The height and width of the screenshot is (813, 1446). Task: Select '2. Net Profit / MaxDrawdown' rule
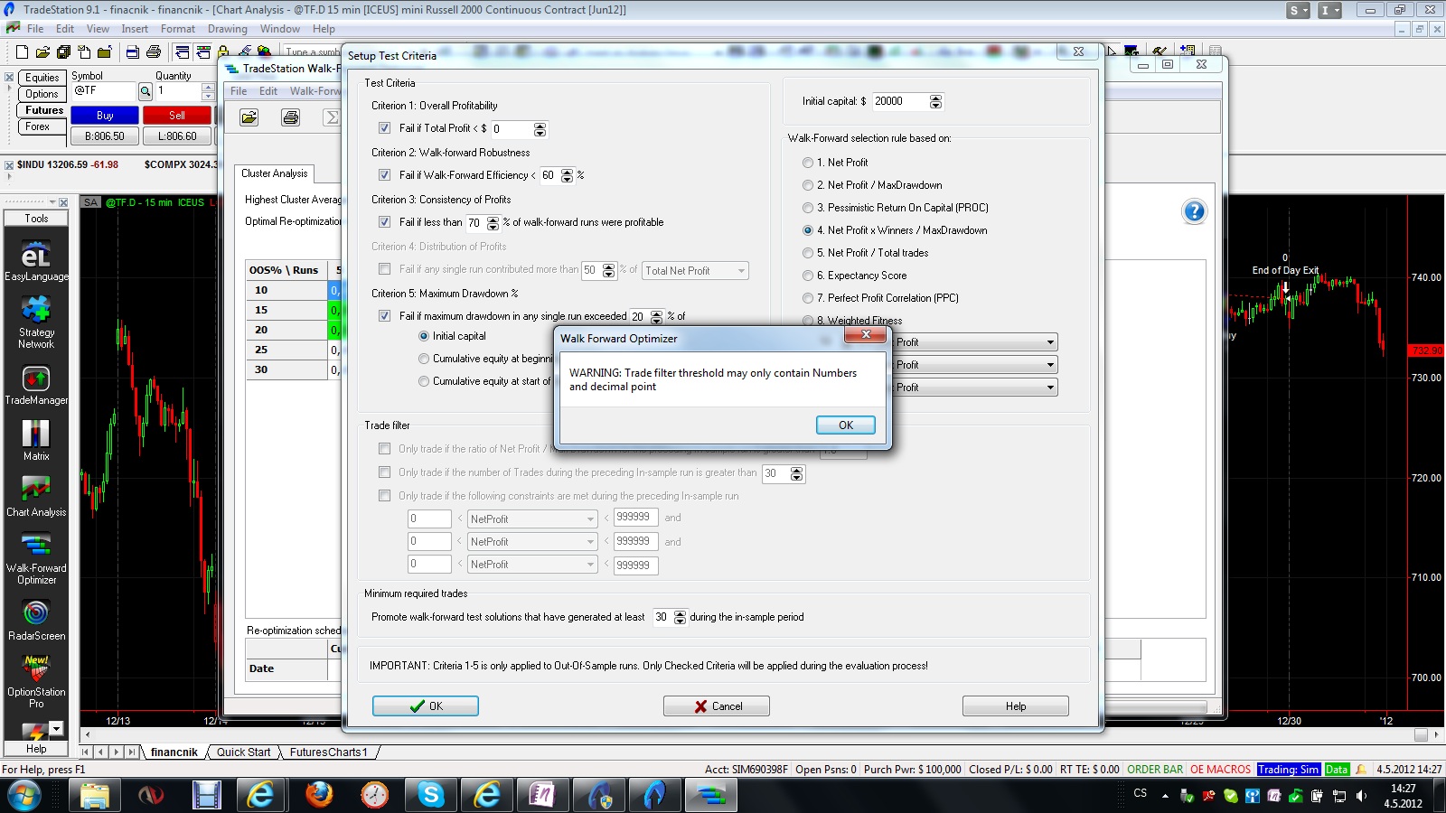[x=808, y=185]
